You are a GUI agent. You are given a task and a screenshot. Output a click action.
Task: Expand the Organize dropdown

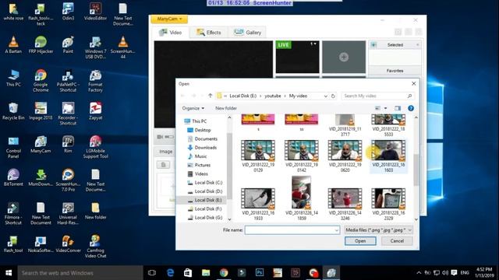[193, 108]
